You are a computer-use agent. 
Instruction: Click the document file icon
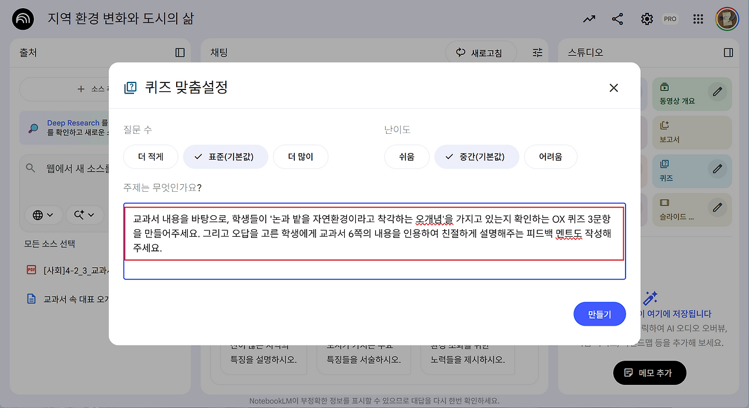pyautogui.click(x=31, y=299)
